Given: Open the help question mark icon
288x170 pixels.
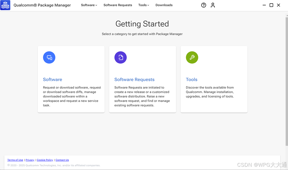Looking at the screenshot, I should pos(204,5).
